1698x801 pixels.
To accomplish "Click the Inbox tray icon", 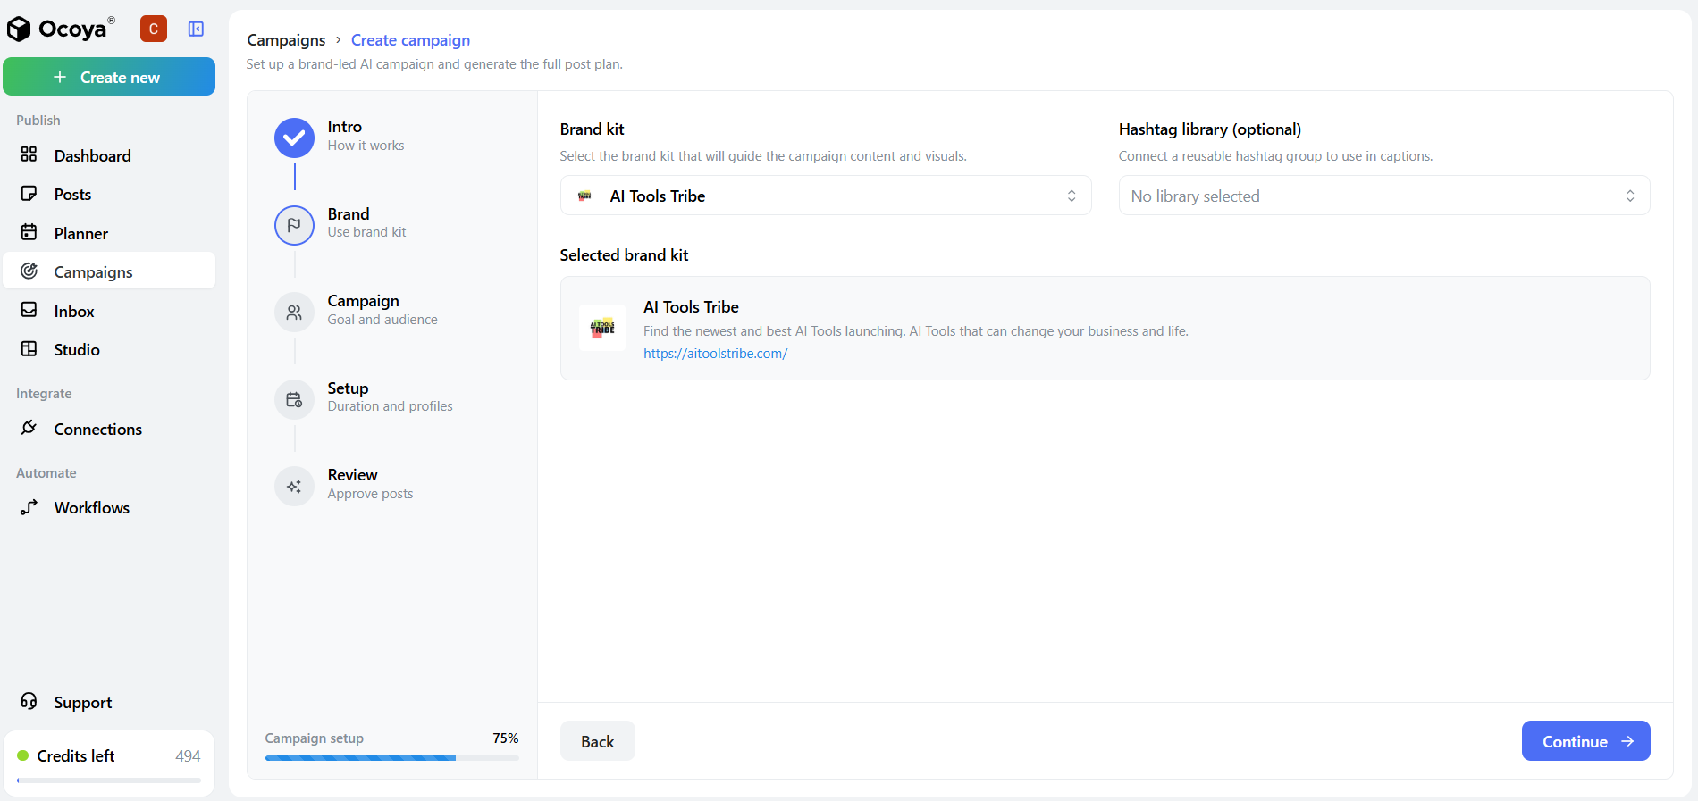I will [29, 310].
